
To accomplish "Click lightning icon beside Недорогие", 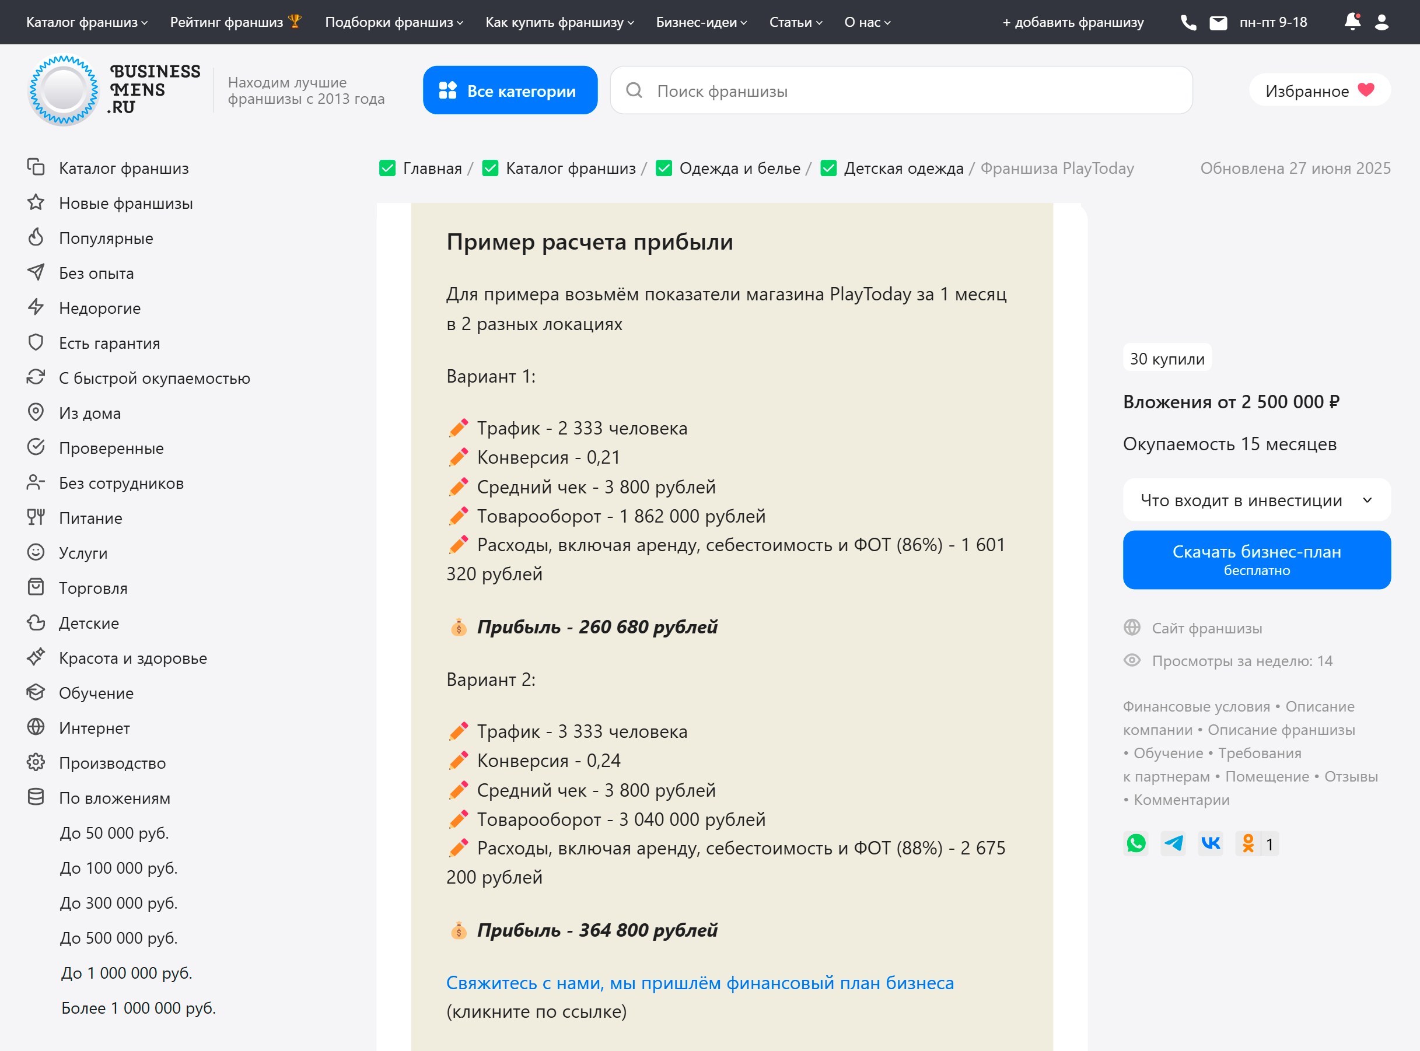I will pos(36,307).
